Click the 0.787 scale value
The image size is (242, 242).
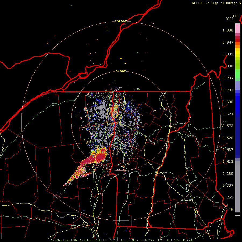pyautogui.click(x=228, y=78)
